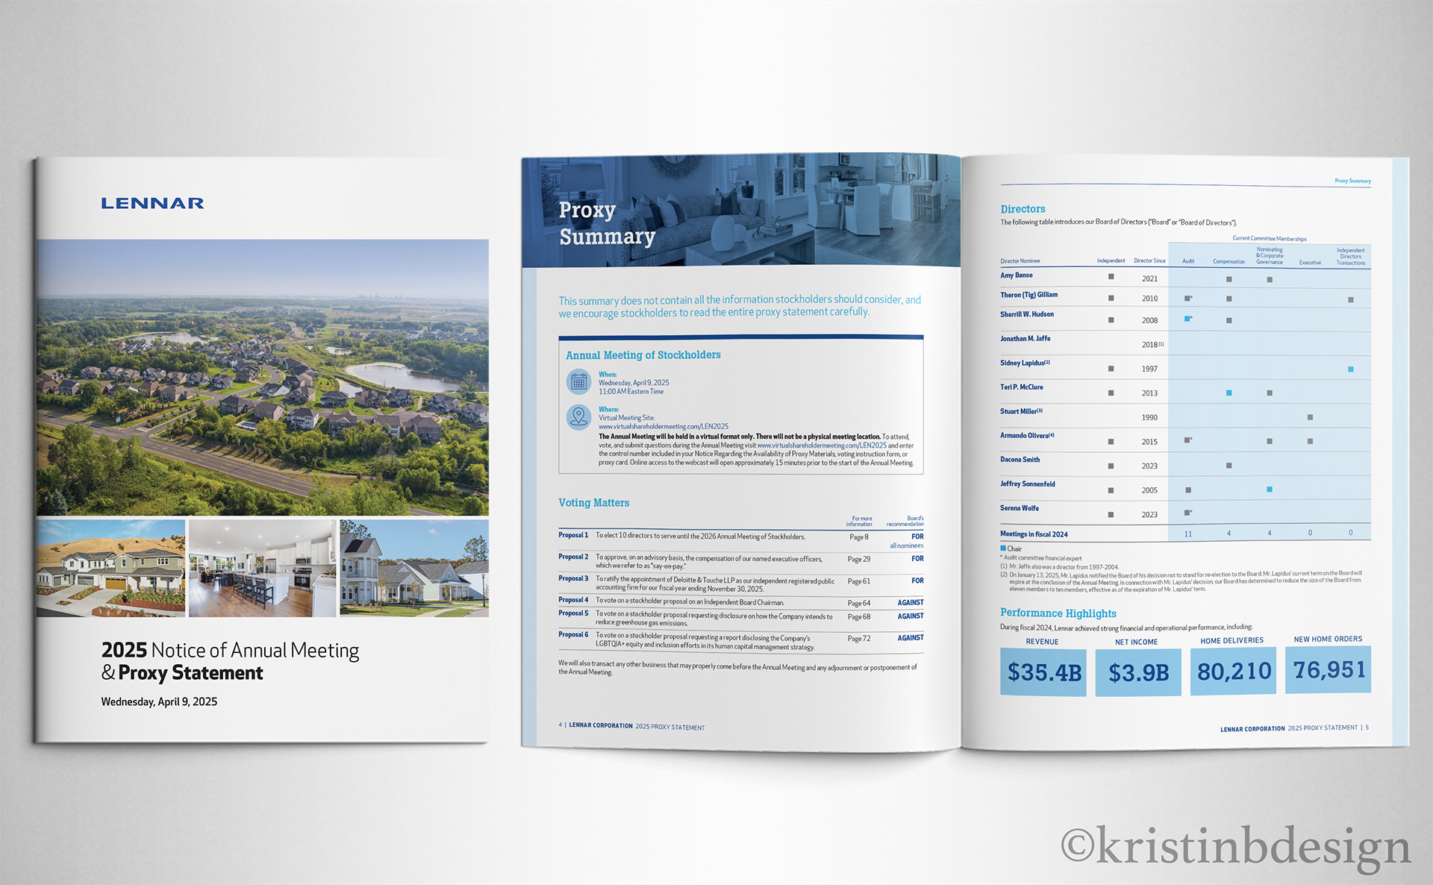Open the link listed under Virtual Meeting Site
The image size is (1433, 885).
[x=664, y=427]
